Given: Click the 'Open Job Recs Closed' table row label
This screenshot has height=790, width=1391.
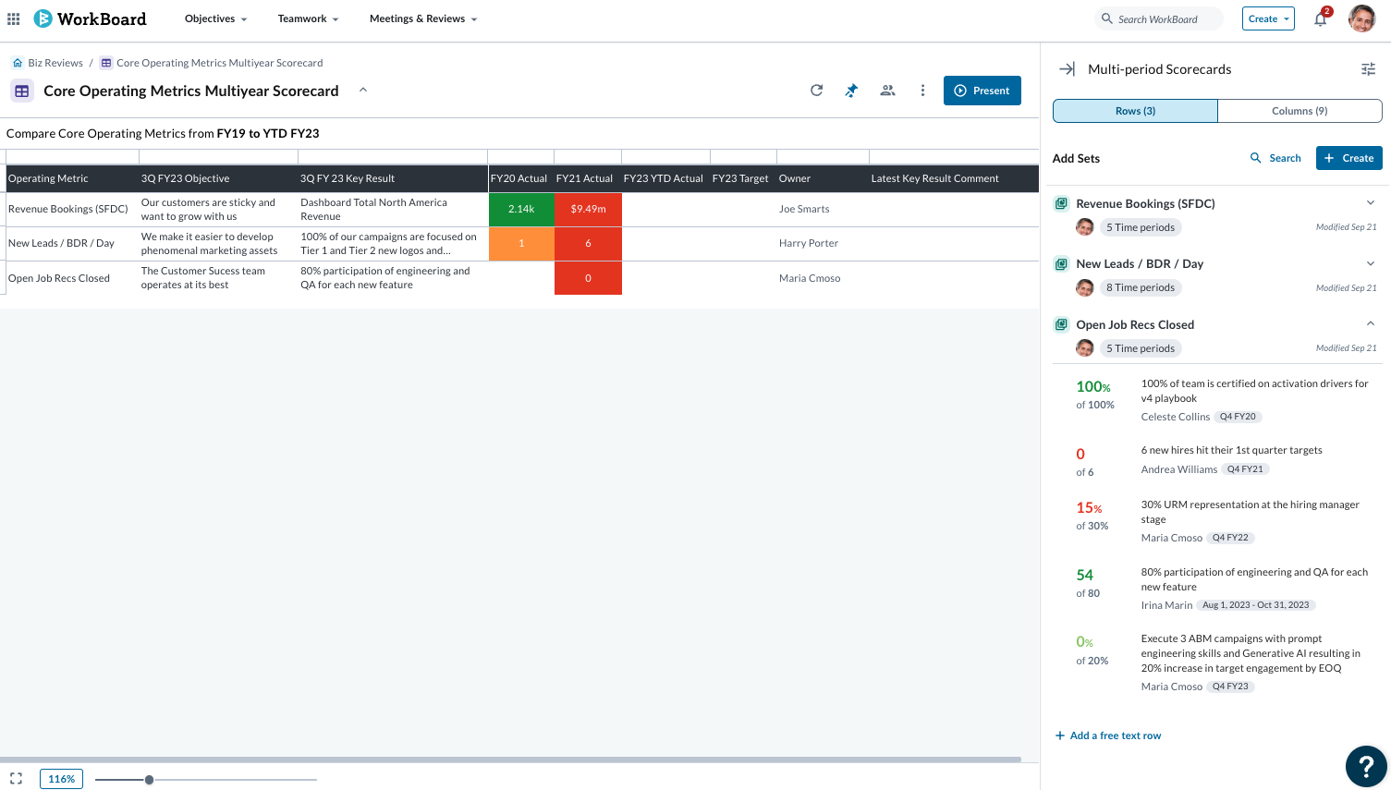Looking at the screenshot, I should coord(59,278).
